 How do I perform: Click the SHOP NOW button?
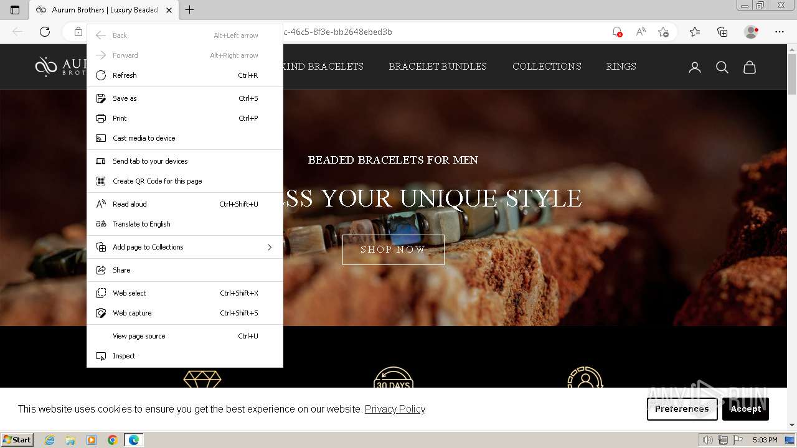click(394, 250)
